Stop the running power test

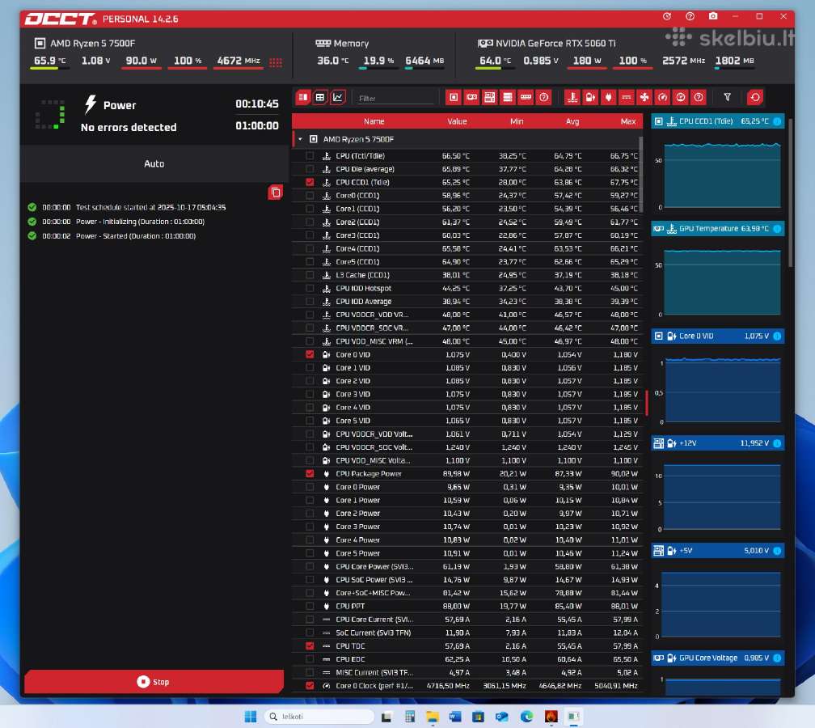pos(154,681)
